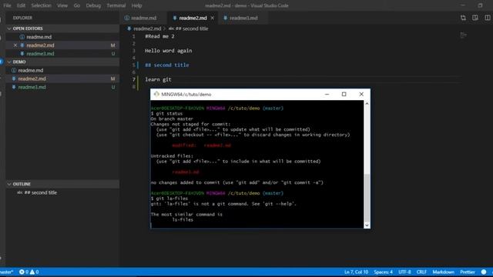This screenshot has width=493, height=277.
Task: Restore down the VS Code window
Action: [480, 5]
